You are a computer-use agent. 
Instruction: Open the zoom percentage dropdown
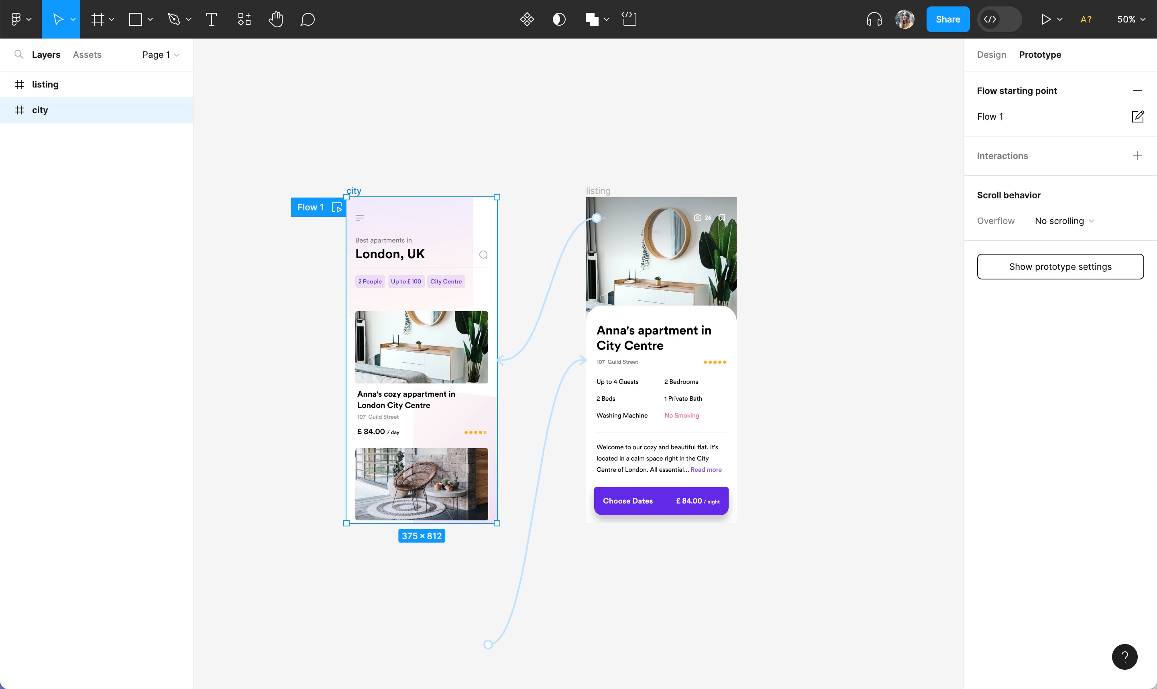[x=1131, y=19]
